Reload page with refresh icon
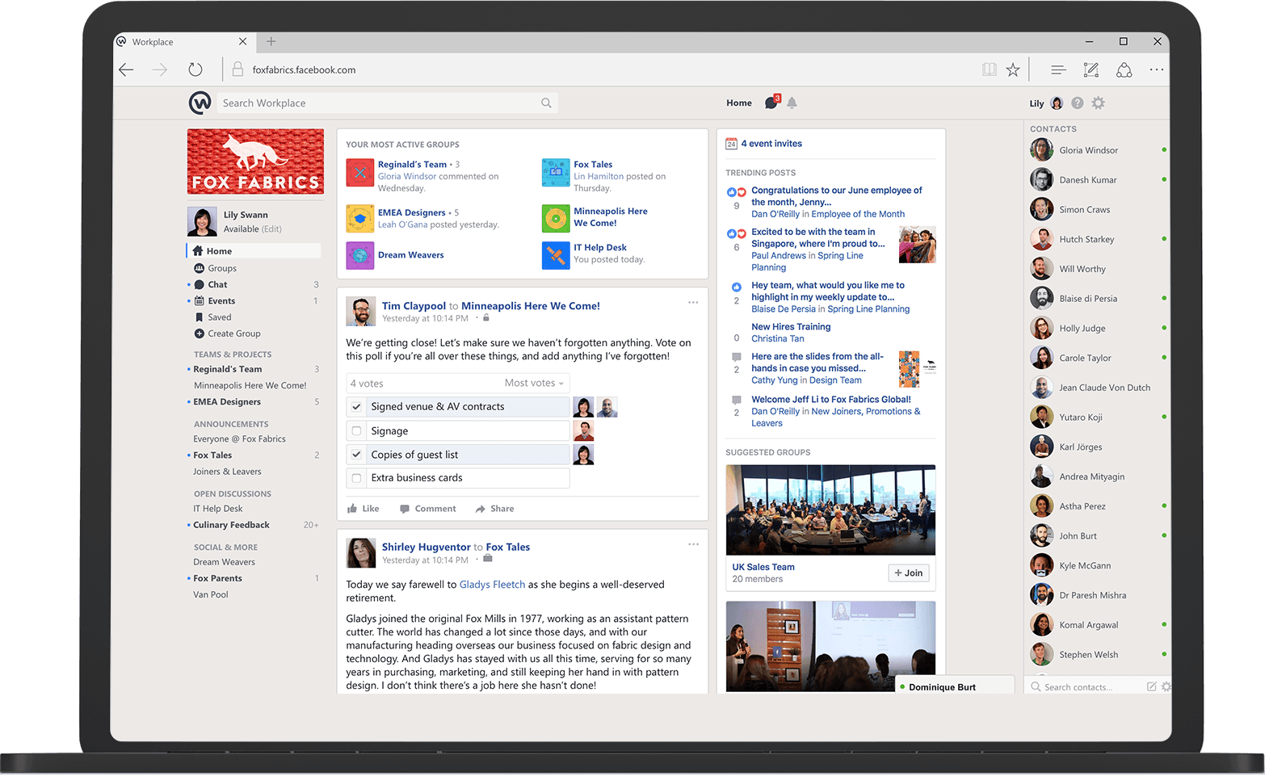Screen dimensions: 1265x776 (195, 69)
